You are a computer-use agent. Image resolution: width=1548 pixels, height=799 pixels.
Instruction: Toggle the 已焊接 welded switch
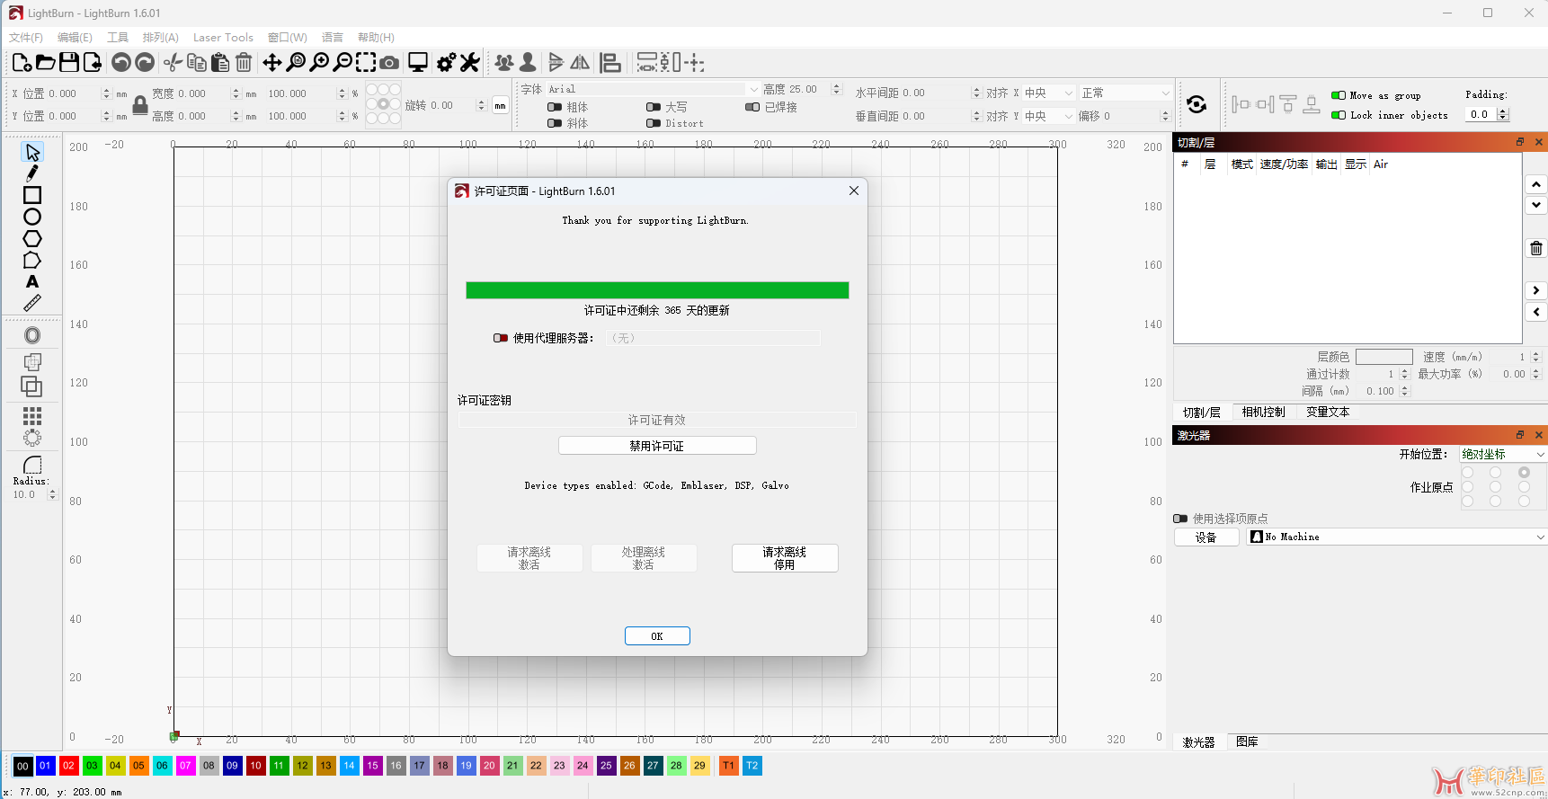coord(752,107)
